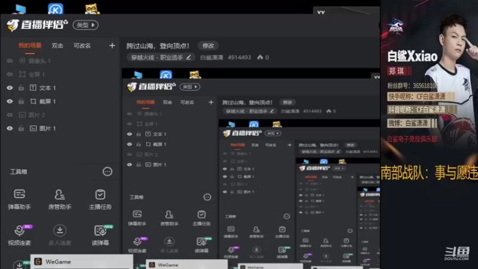The width and height of the screenshot is (478, 269).
Task: Select 摄像头 1 row label in outermost source list
Action: pos(39,61)
